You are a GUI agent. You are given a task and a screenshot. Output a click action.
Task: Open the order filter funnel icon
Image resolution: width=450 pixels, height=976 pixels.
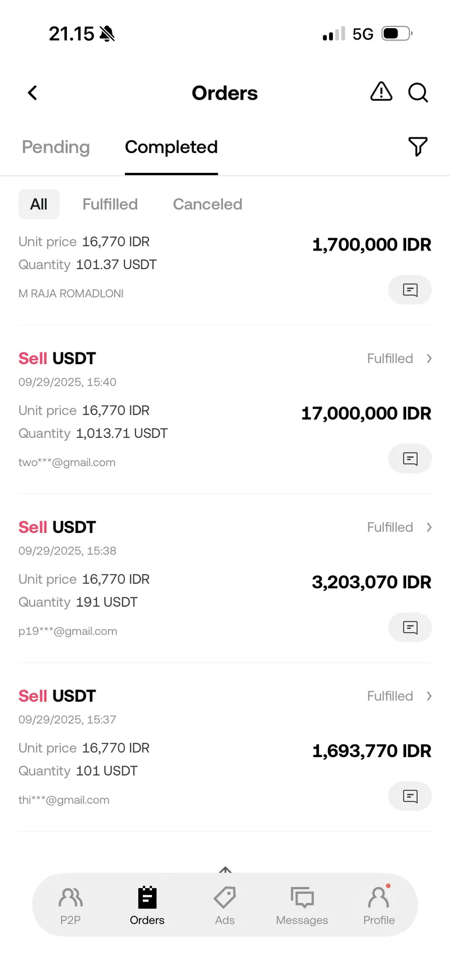coord(417,147)
